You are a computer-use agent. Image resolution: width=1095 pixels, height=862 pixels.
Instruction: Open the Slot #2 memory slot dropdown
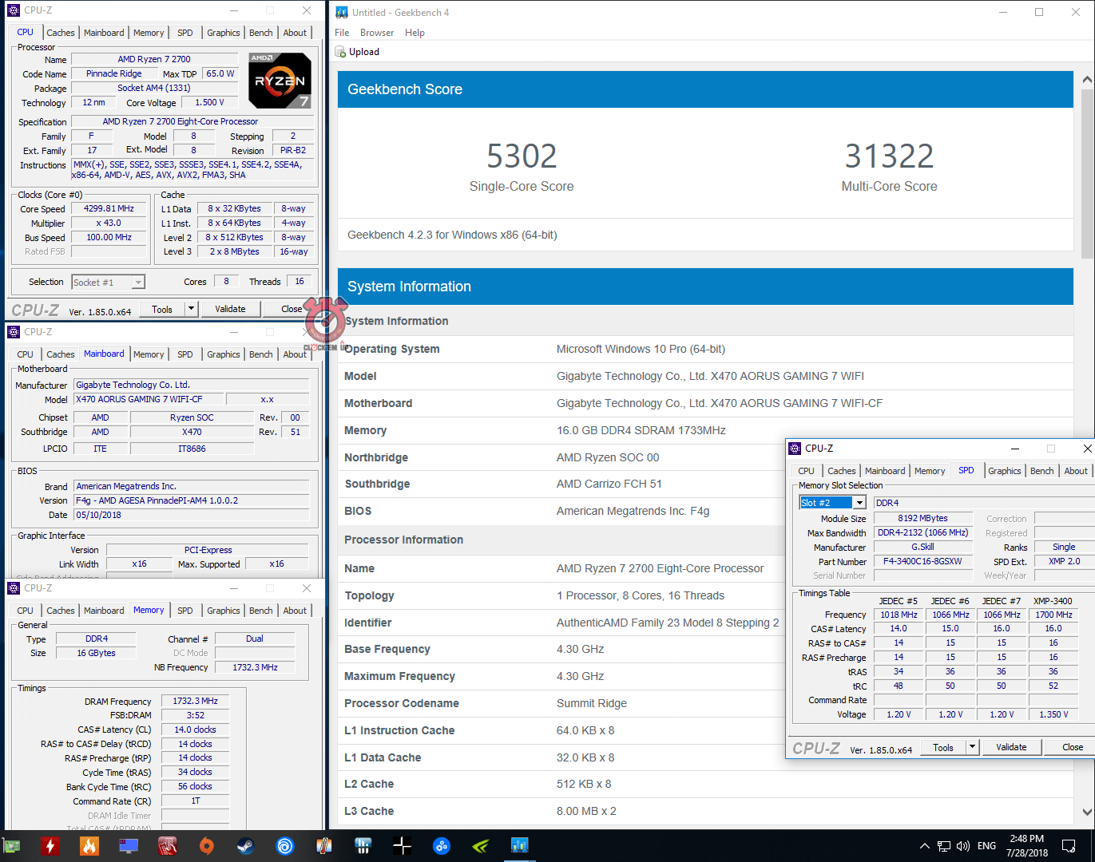pyautogui.click(x=859, y=503)
